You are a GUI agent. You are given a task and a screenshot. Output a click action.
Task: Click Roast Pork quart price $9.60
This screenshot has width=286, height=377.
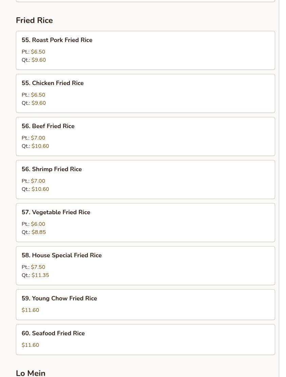pos(39,60)
